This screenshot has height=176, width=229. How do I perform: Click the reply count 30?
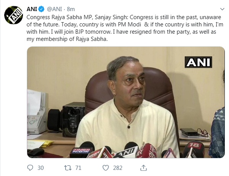click(40, 168)
